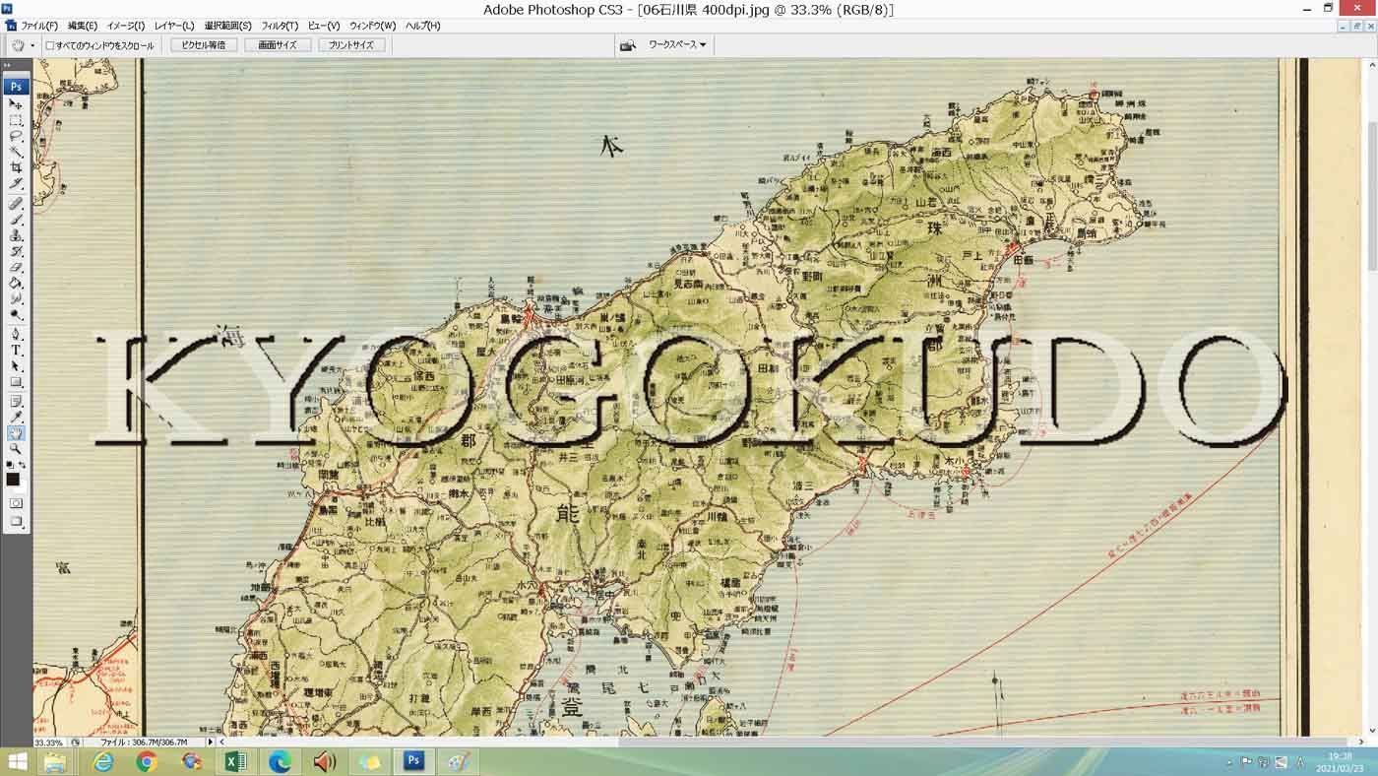Screen dimensions: 1378x776
Task: Open the ファイル(F) menu
Action: [x=39, y=26]
